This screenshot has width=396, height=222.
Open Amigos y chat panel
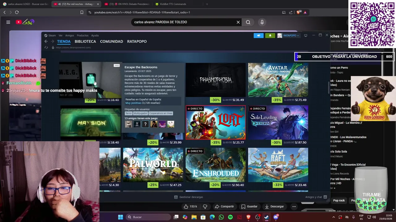coord(316,197)
